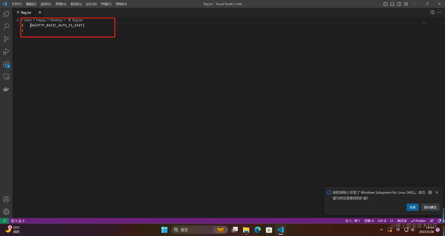Viewport: 445px width, 236px height.
Task: Click the flag text on line 1
Action: (57, 25)
